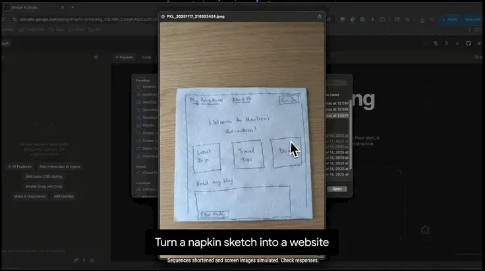Close the PXL_20251117 image preview window
485x271 pixels.
(163, 16)
